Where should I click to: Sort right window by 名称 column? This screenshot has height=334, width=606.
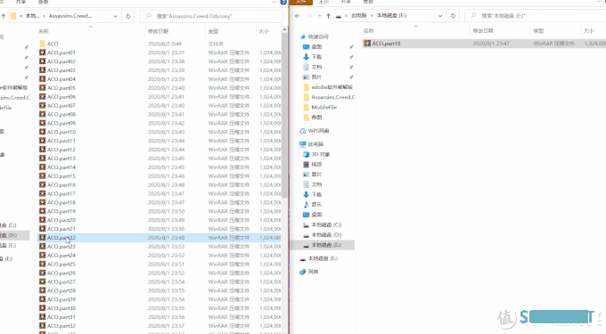369,31
